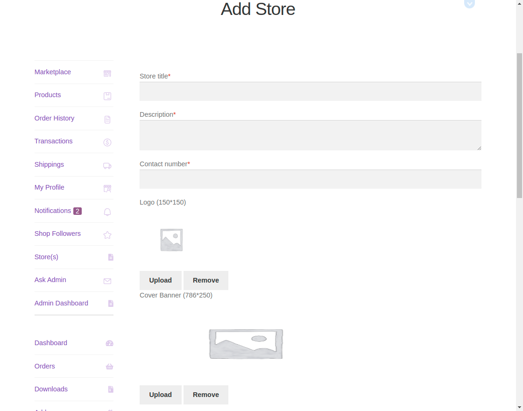The image size is (523, 411).
Task: Open Ask Admin via the envelope icon
Action: [x=107, y=281]
